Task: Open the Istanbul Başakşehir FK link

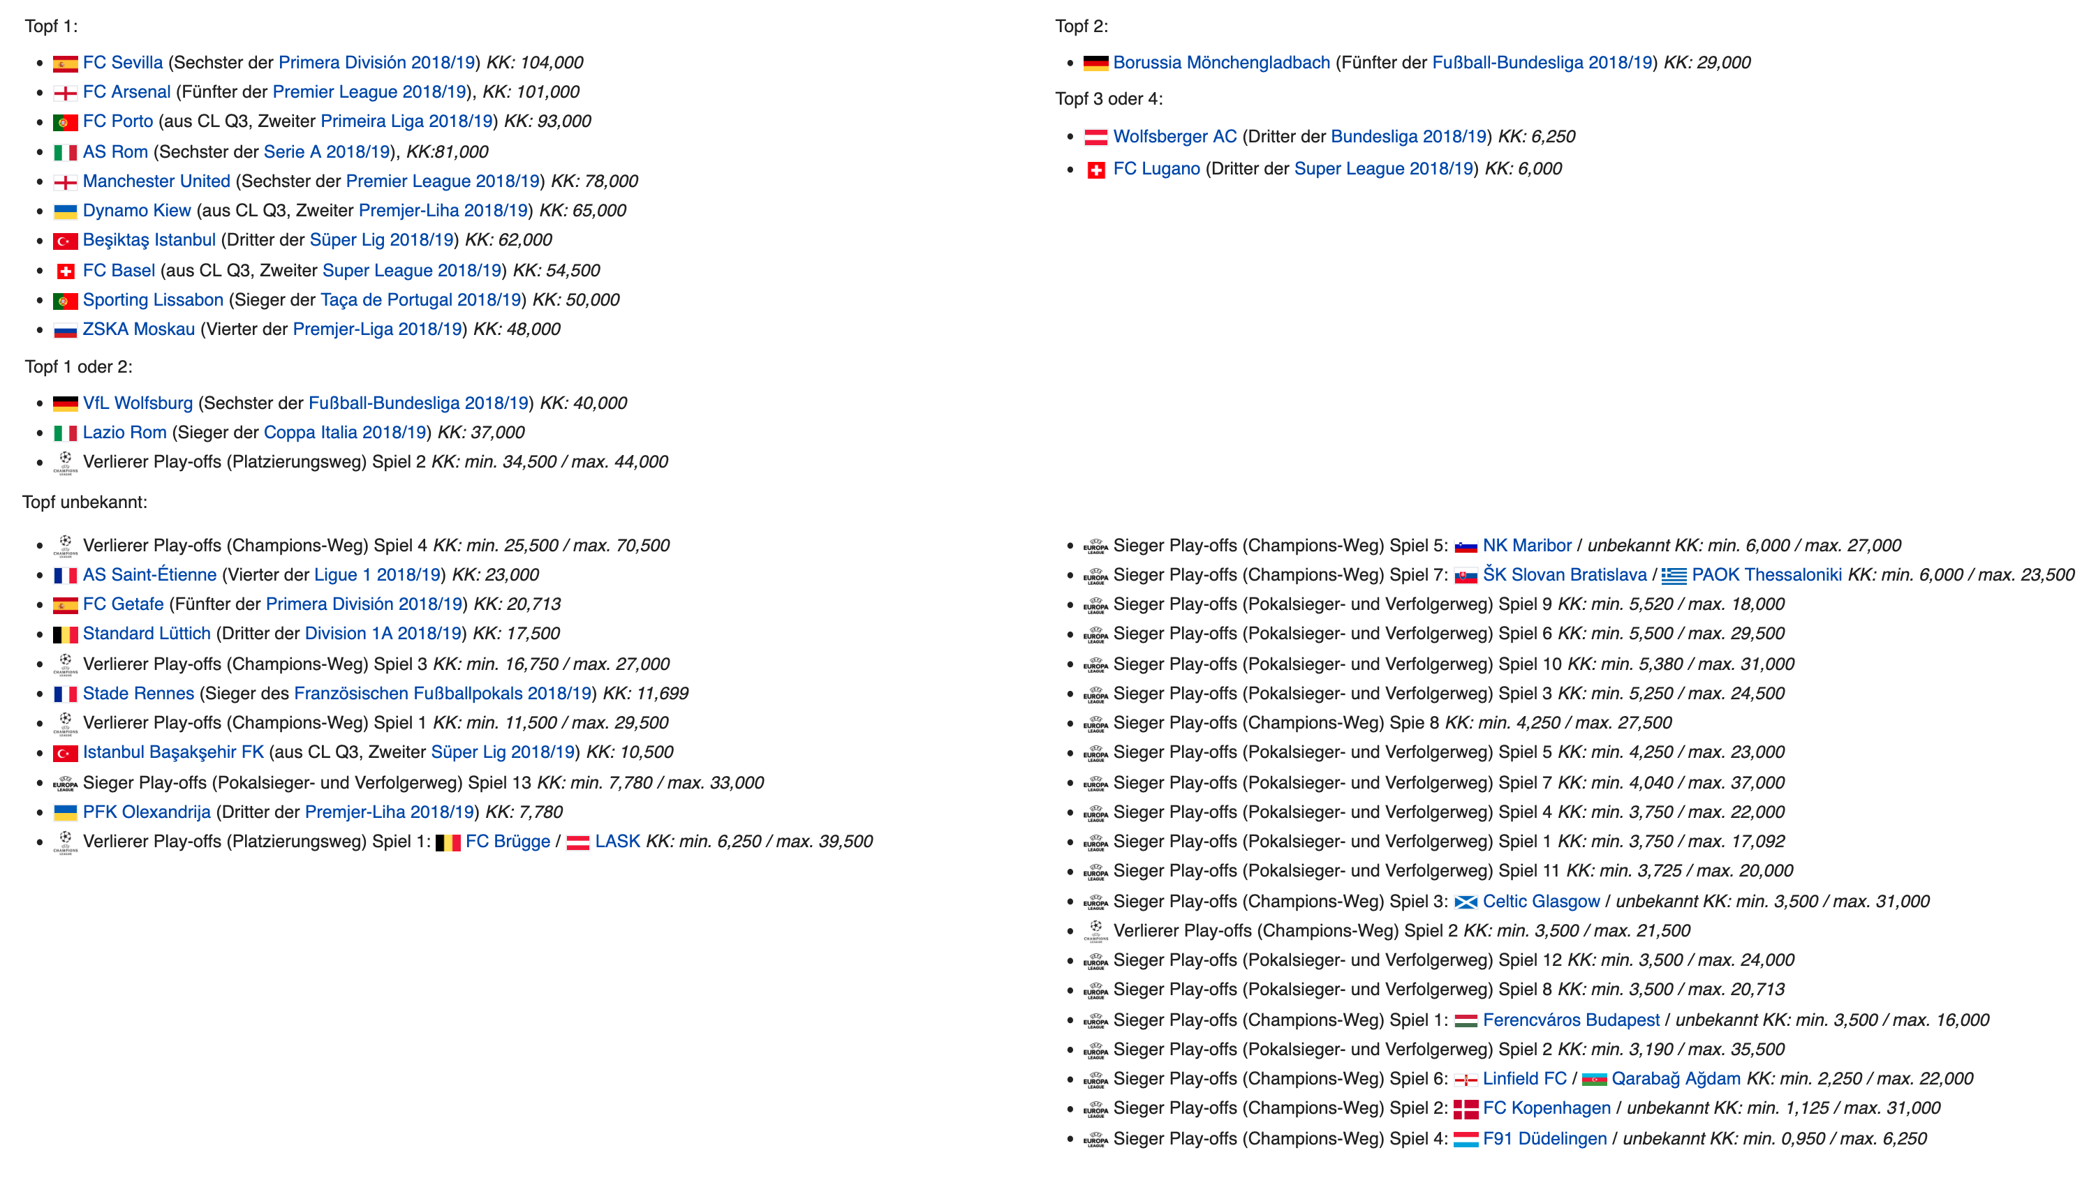Action: tap(173, 752)
